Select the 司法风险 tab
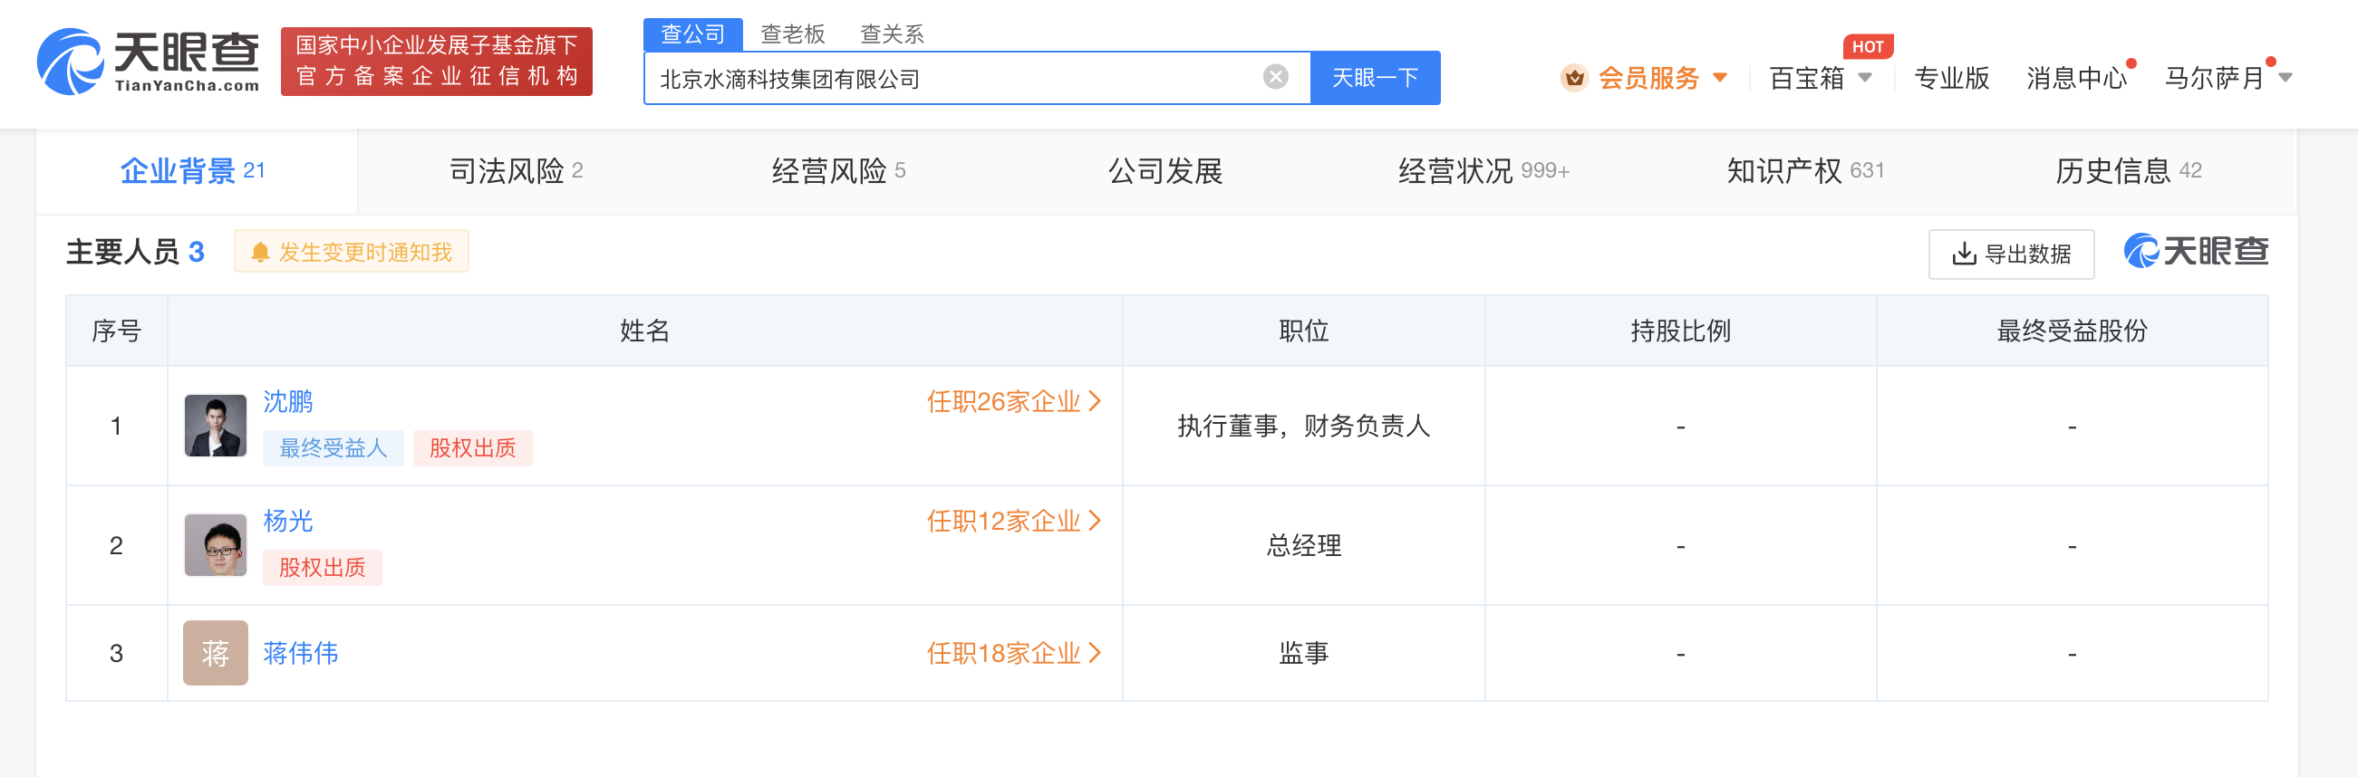2358x777 pixels. pos(517,171)
